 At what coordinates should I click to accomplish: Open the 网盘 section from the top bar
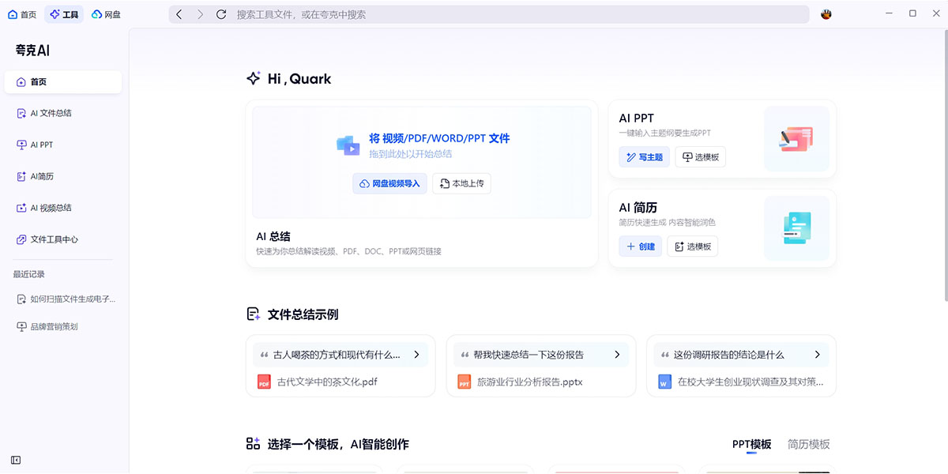tap(107, 13)
